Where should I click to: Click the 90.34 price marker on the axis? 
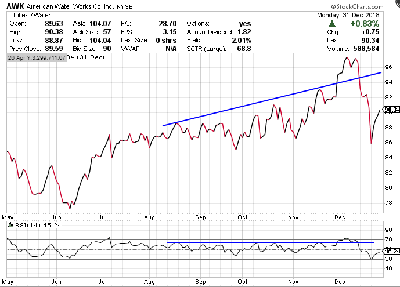click(x=391, y=110)
